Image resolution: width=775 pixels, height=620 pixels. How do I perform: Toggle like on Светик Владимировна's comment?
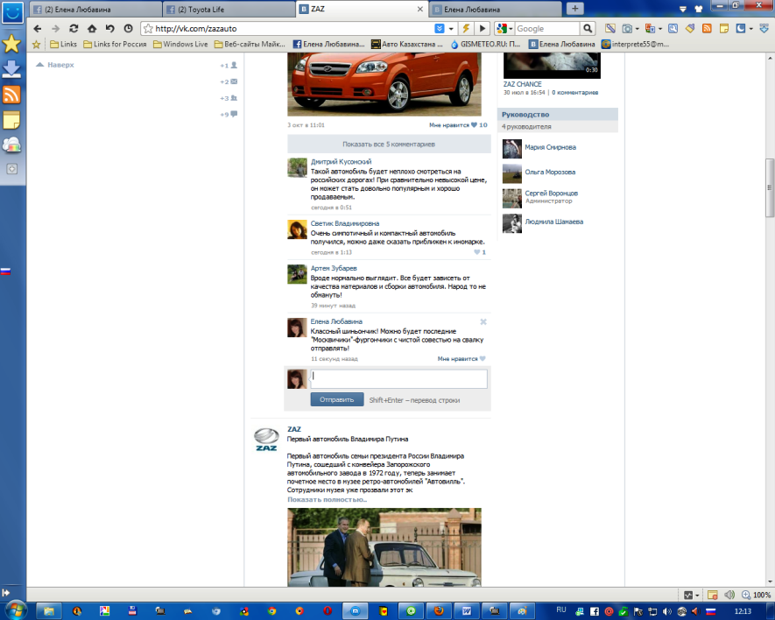tap(478, 252)
